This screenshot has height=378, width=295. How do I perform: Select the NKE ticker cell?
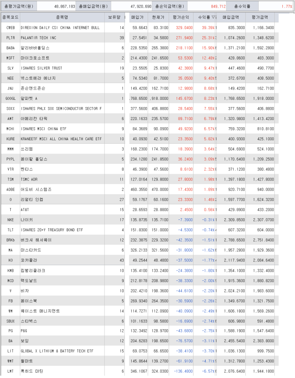pos(10,220)
